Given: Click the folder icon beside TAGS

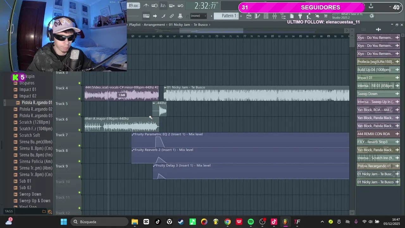Looking at the screenshot, I should pyautogui.click(x=44, y=212).
